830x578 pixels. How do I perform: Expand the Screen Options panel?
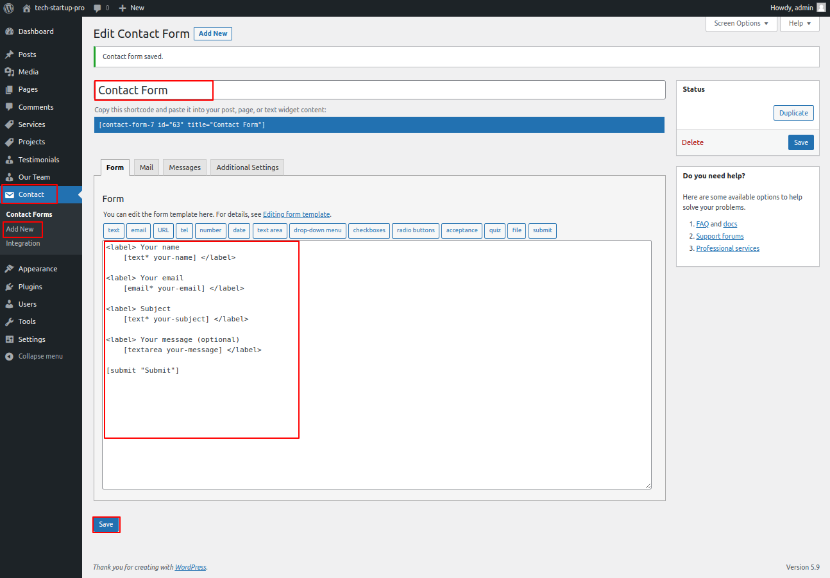pyautogui.click(x=741, y=23)
